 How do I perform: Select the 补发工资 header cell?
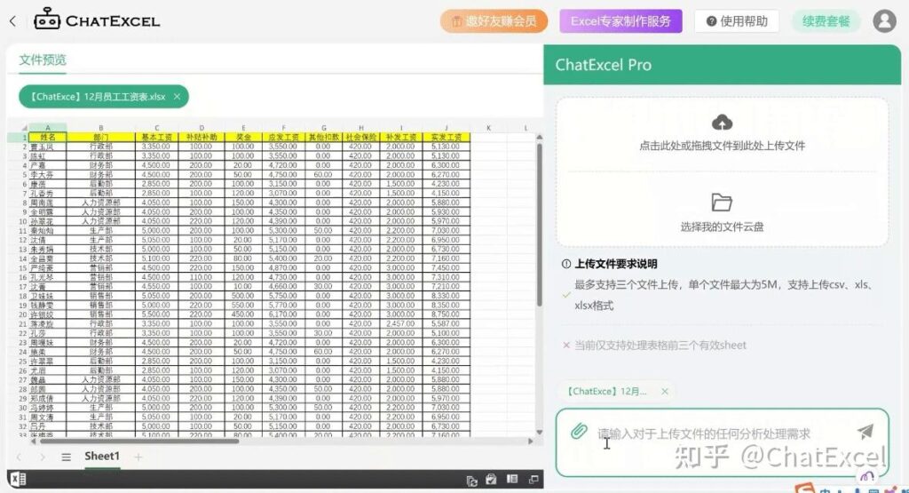coord(400,138)
